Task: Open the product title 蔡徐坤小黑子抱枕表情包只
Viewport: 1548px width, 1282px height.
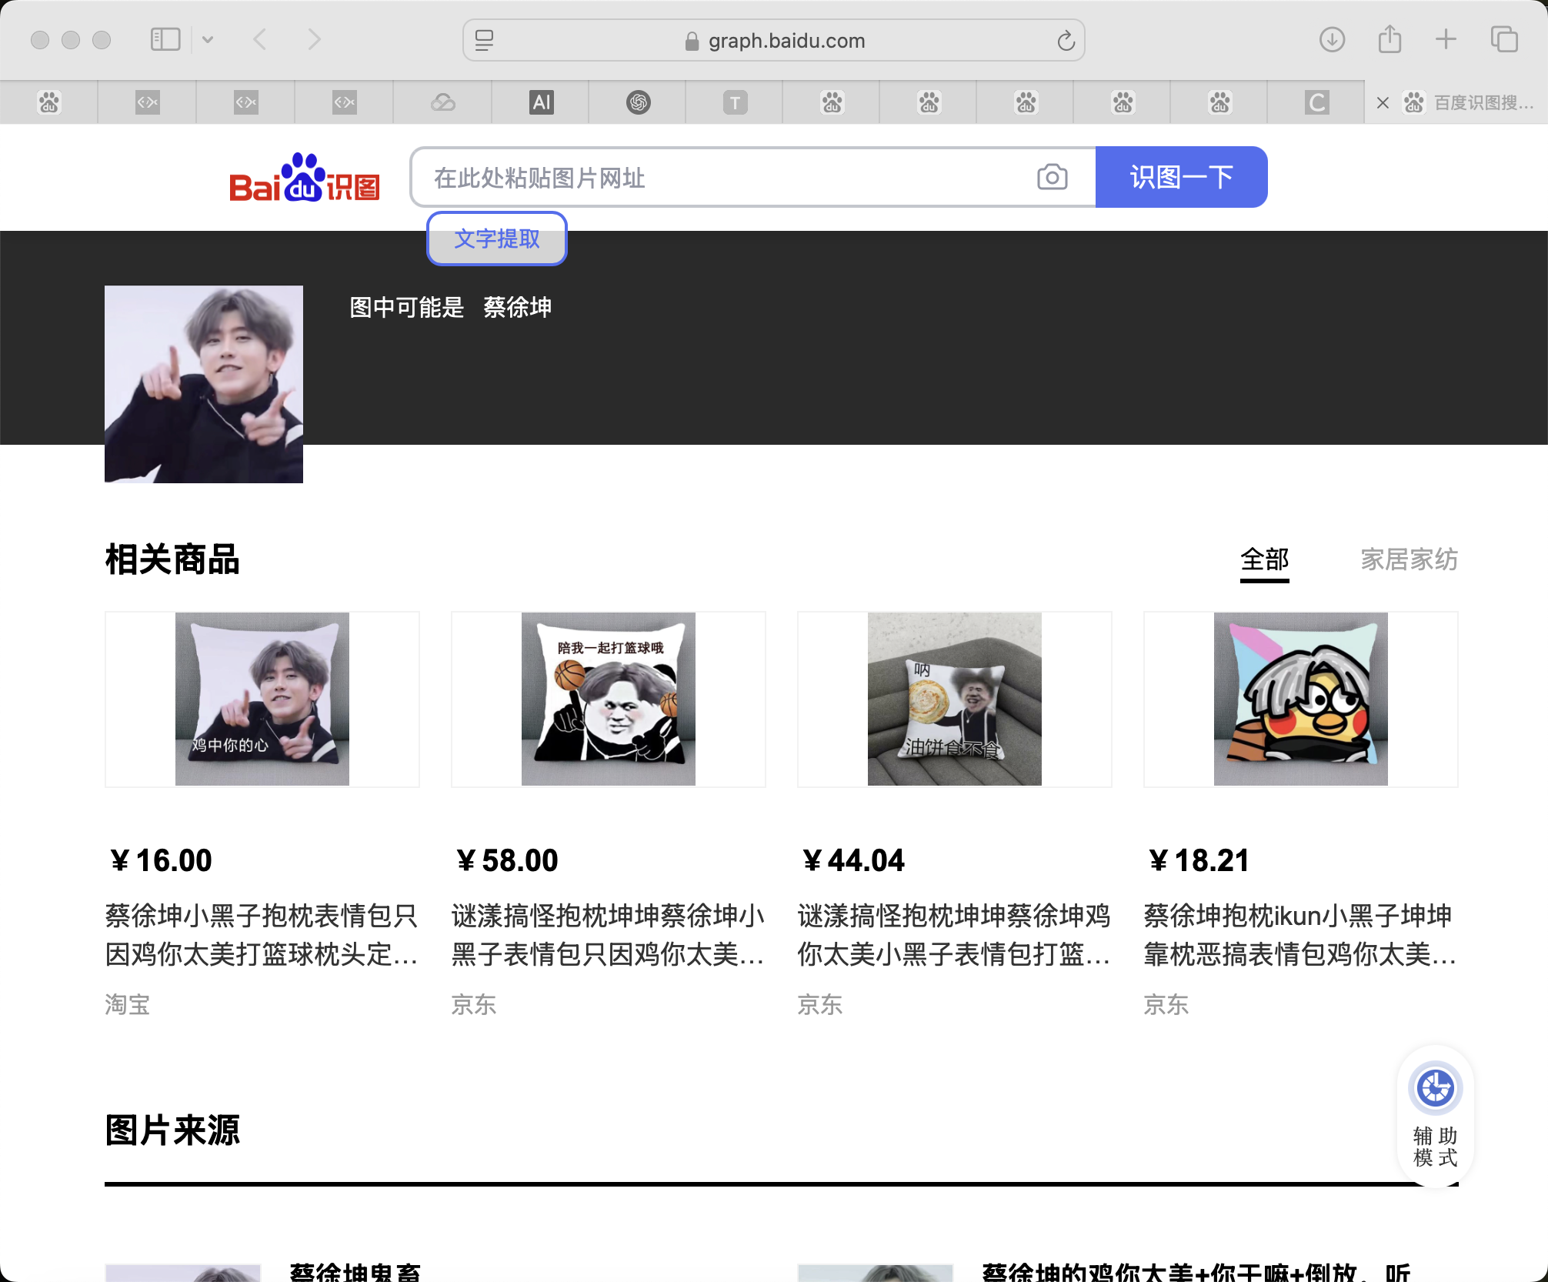Action: 262,935
